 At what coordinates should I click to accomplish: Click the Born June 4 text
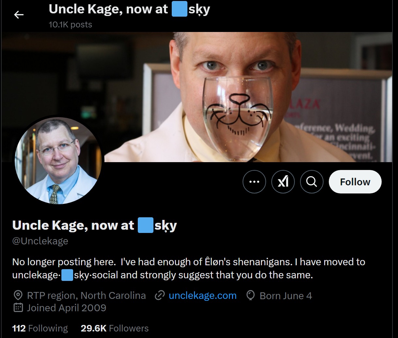(x=286, y=296)
